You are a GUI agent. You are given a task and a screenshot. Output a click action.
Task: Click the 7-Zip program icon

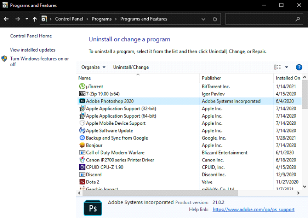click(82, 94)
